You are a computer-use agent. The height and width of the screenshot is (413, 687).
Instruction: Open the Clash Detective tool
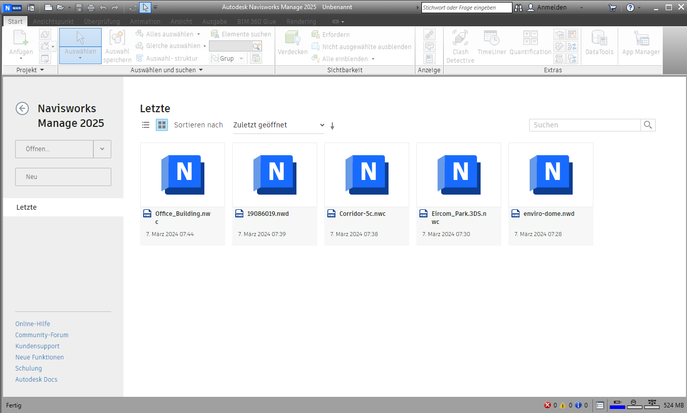pos(460,46)
